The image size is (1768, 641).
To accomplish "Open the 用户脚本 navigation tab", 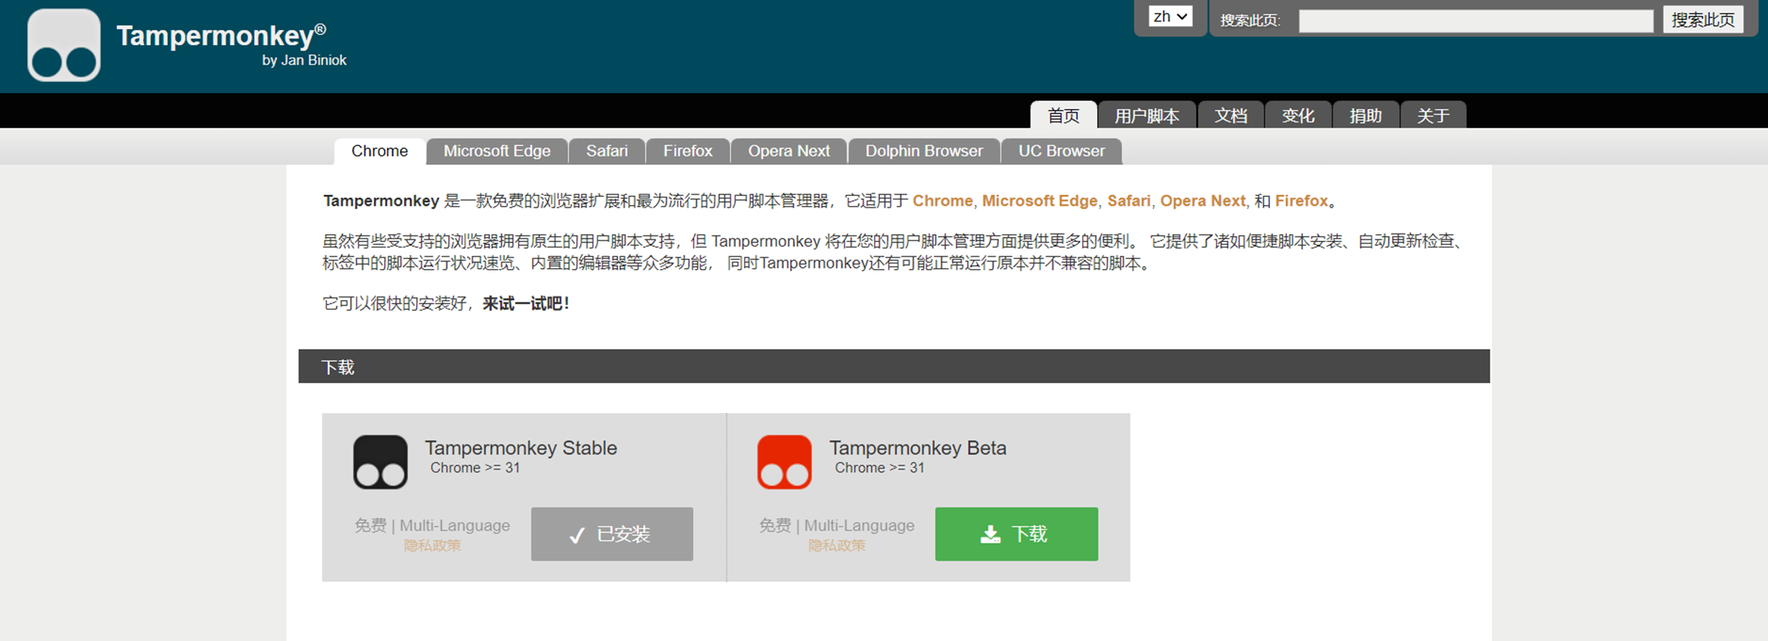I will coord(1146,116).
